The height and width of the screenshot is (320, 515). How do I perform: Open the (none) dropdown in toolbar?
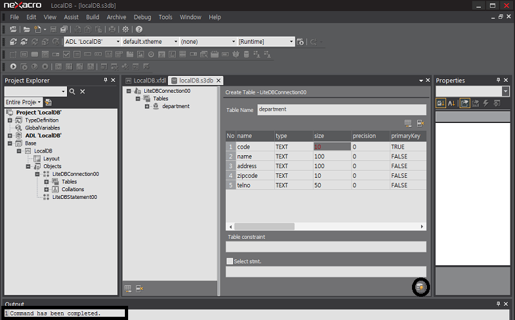[234, 42]
